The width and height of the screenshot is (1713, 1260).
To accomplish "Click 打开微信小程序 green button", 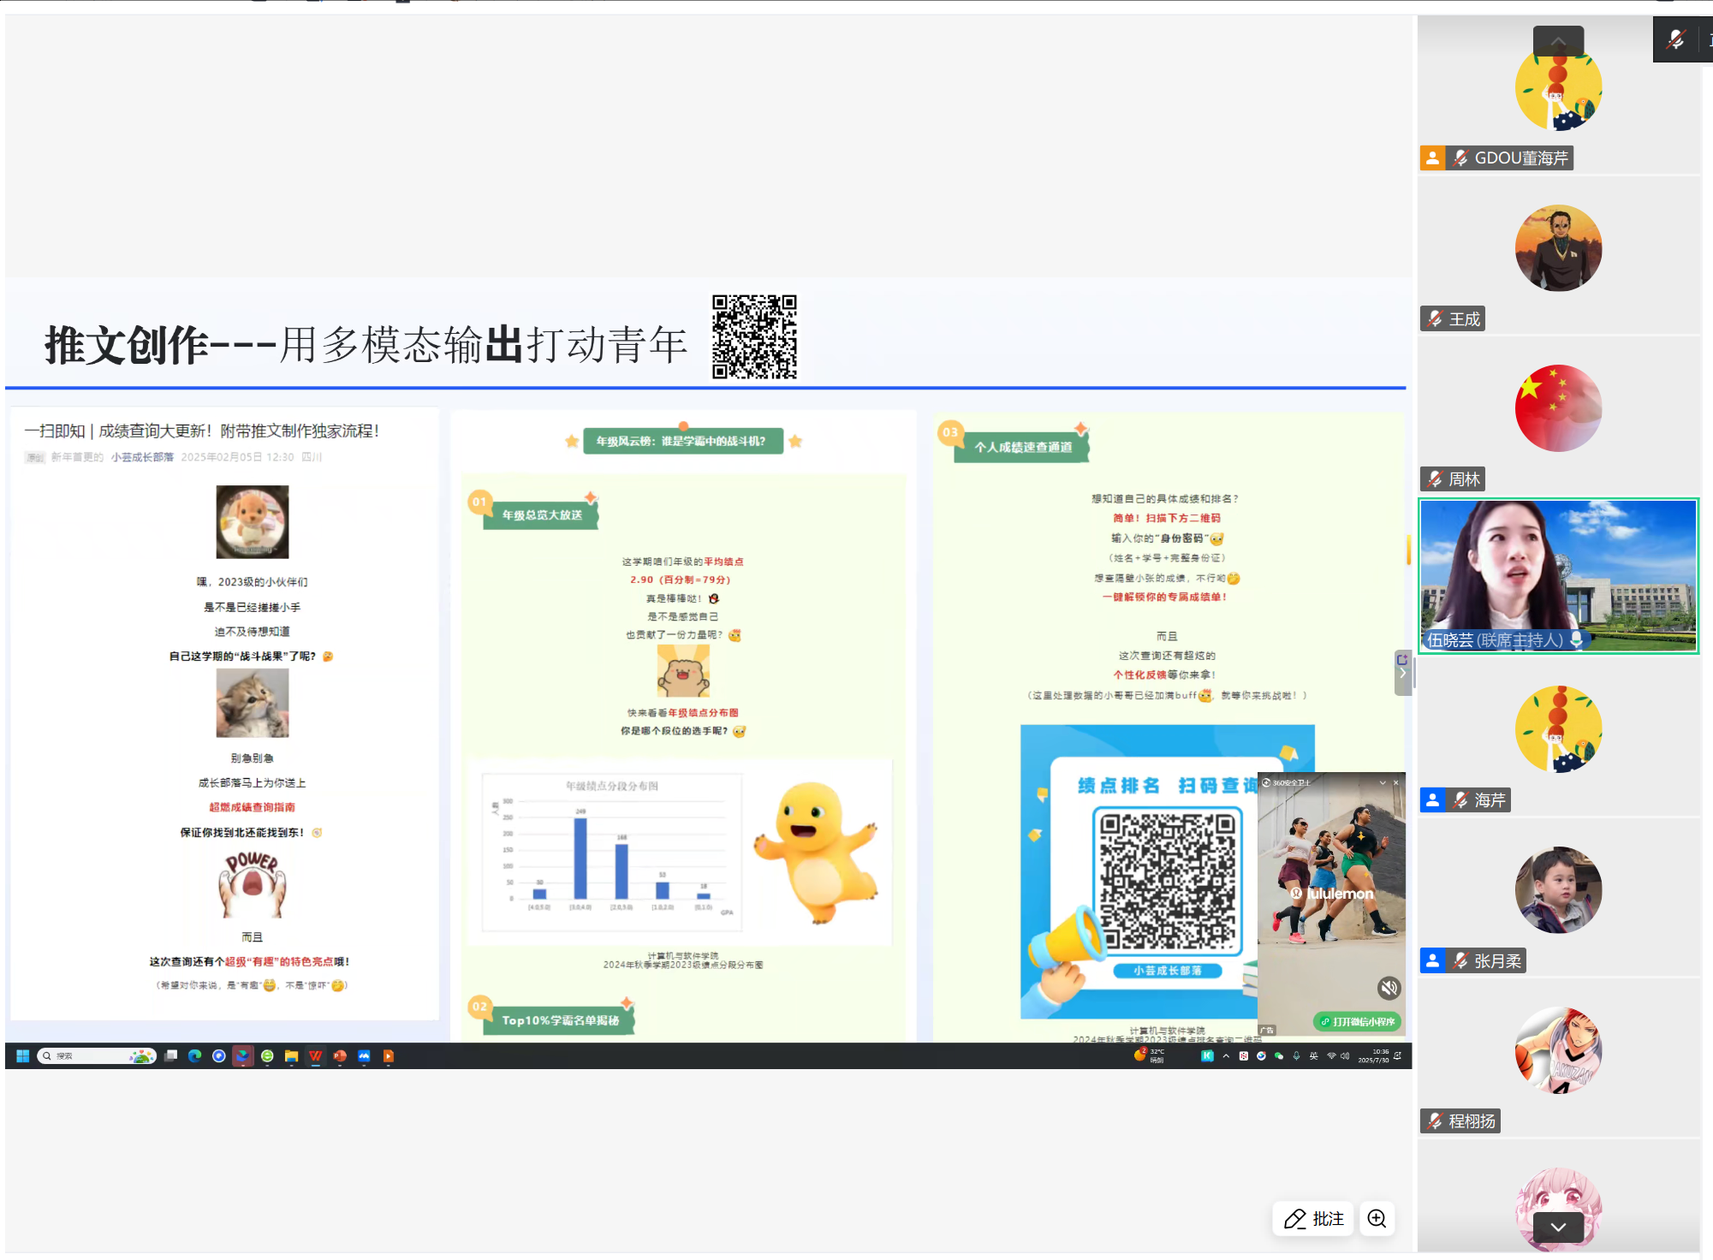I will (1358, 1021).
